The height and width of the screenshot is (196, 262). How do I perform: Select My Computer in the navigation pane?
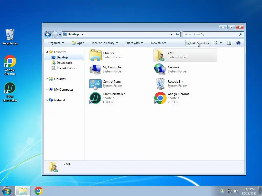(63, 90)
